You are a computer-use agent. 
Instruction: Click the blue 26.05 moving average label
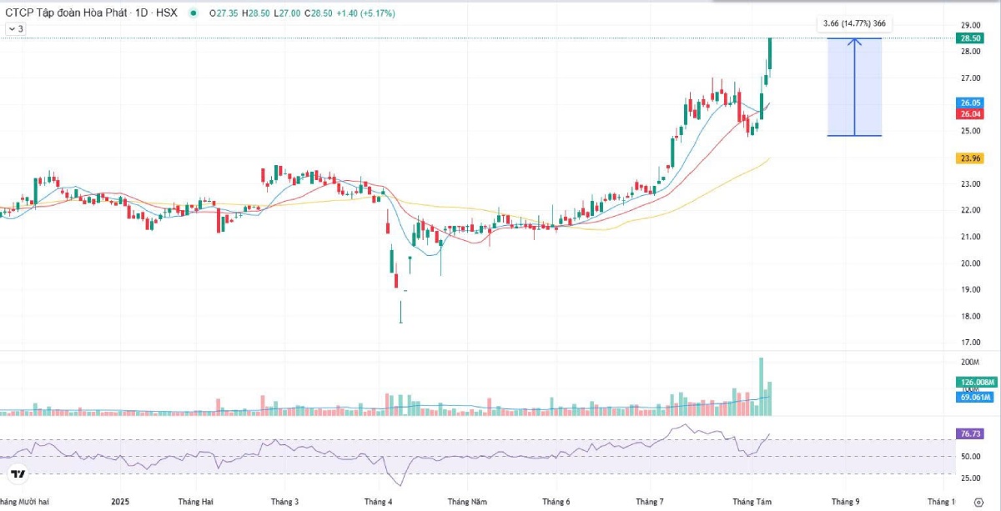969,103
